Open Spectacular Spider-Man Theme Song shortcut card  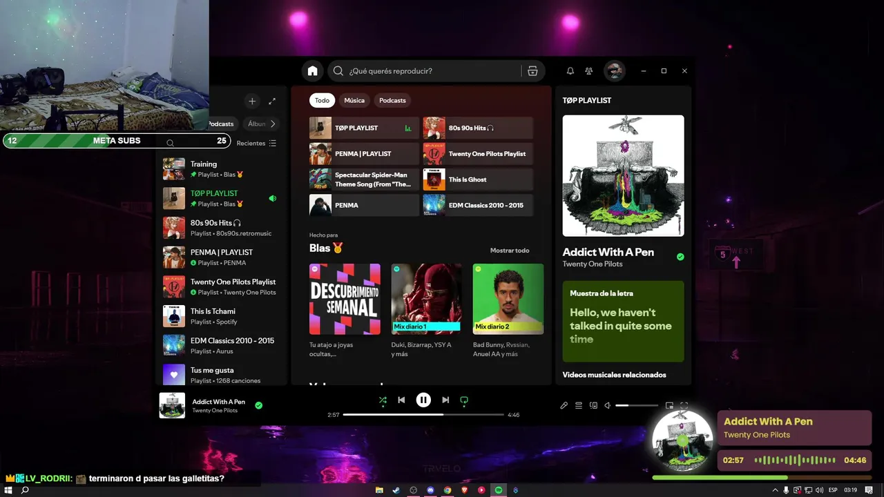coord(364,179)
